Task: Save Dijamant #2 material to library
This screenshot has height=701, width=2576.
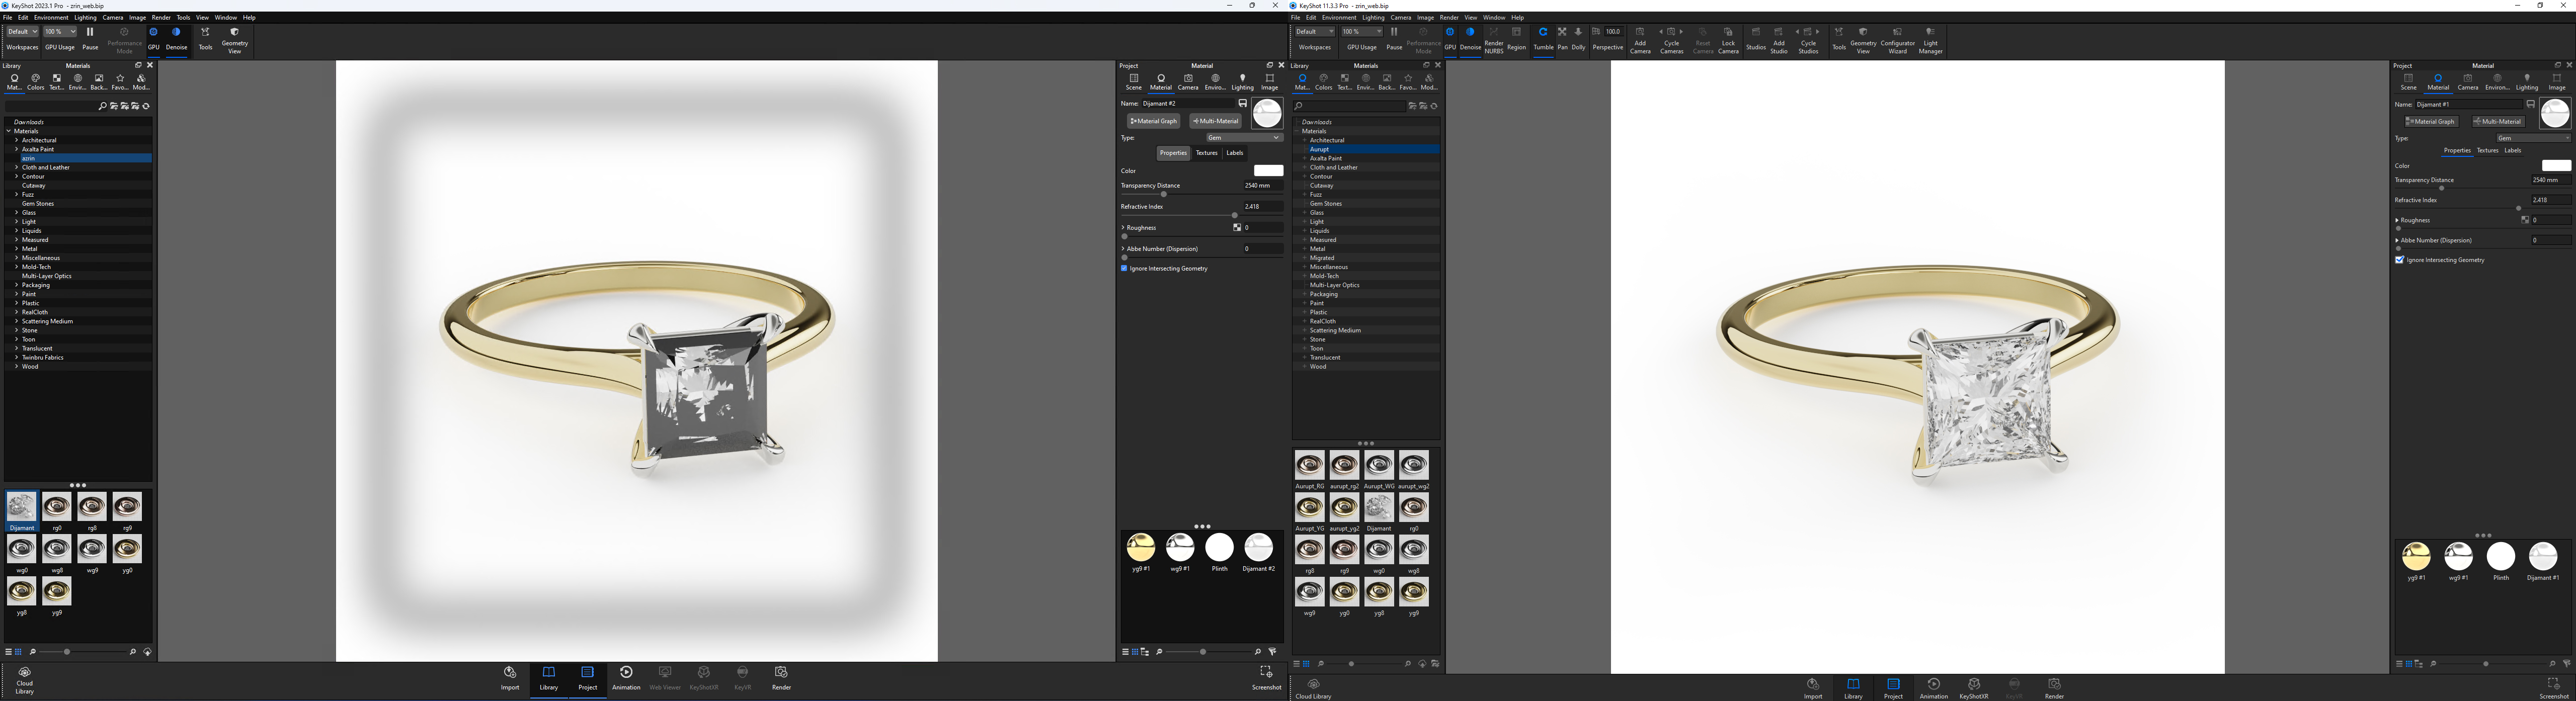Action: tap(1243, 103)
